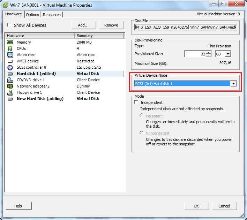Open the Resources tab
Image resolution: width=247 pixels, height=220 pixels.
[x=52, y=15]
